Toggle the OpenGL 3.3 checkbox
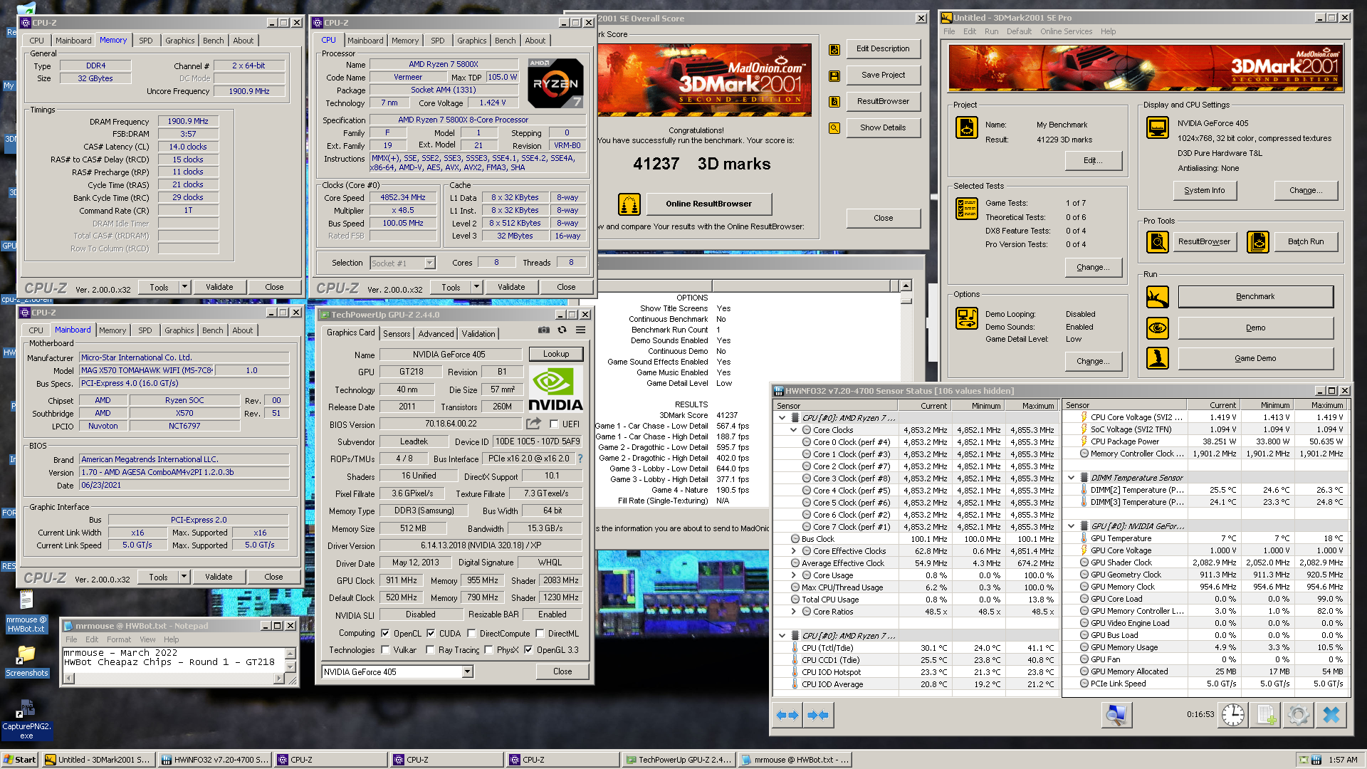This screenshot has width=1367, height=769. click(x=528, y=649)
